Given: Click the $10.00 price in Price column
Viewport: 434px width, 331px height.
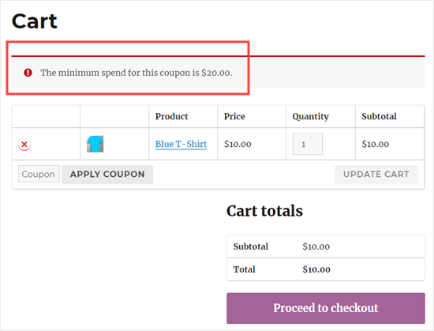Looking at the screenshot, I should (238, 144).
